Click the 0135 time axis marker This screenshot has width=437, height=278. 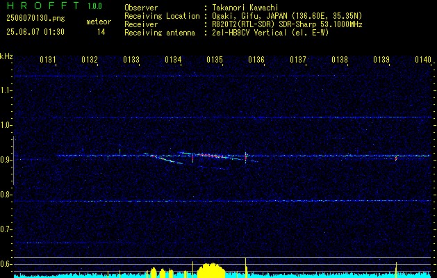214,59
